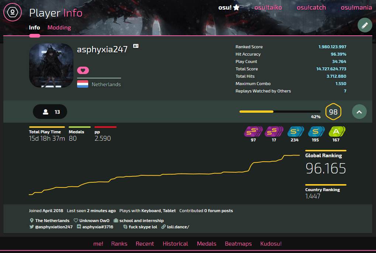The height and width of the screenshot is (253, 376).
Task: Click the pink supporter heart badge
Action: pos(83,70)
